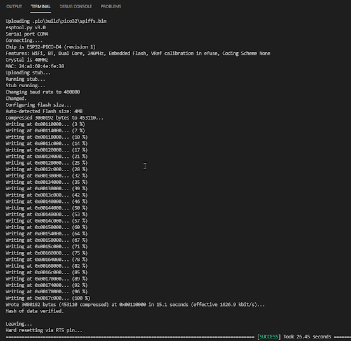The image size is (351, 341).
Task: Open the DEBUG CONSOLE tab
Action: click(76, 6)
